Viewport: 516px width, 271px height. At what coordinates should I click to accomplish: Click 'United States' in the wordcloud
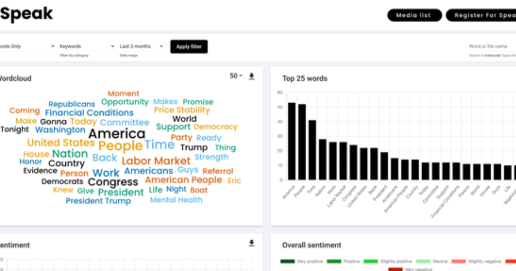(x=61, y=142)
